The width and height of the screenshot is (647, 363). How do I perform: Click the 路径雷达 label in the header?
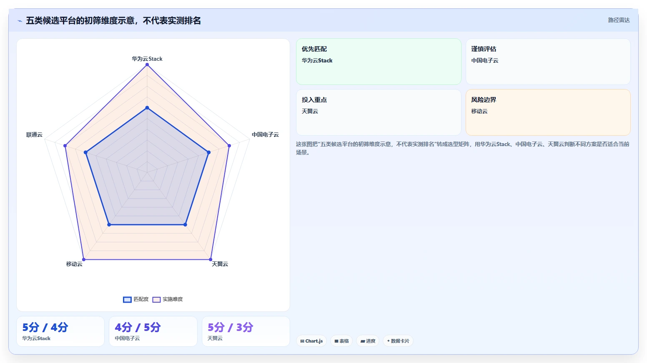click(x=619, y=20)
